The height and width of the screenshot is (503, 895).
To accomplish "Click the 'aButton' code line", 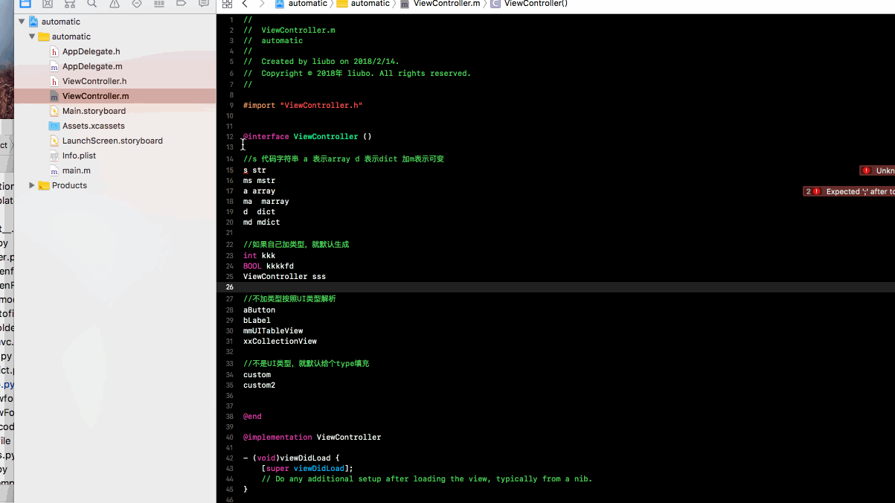I will 259,310.
